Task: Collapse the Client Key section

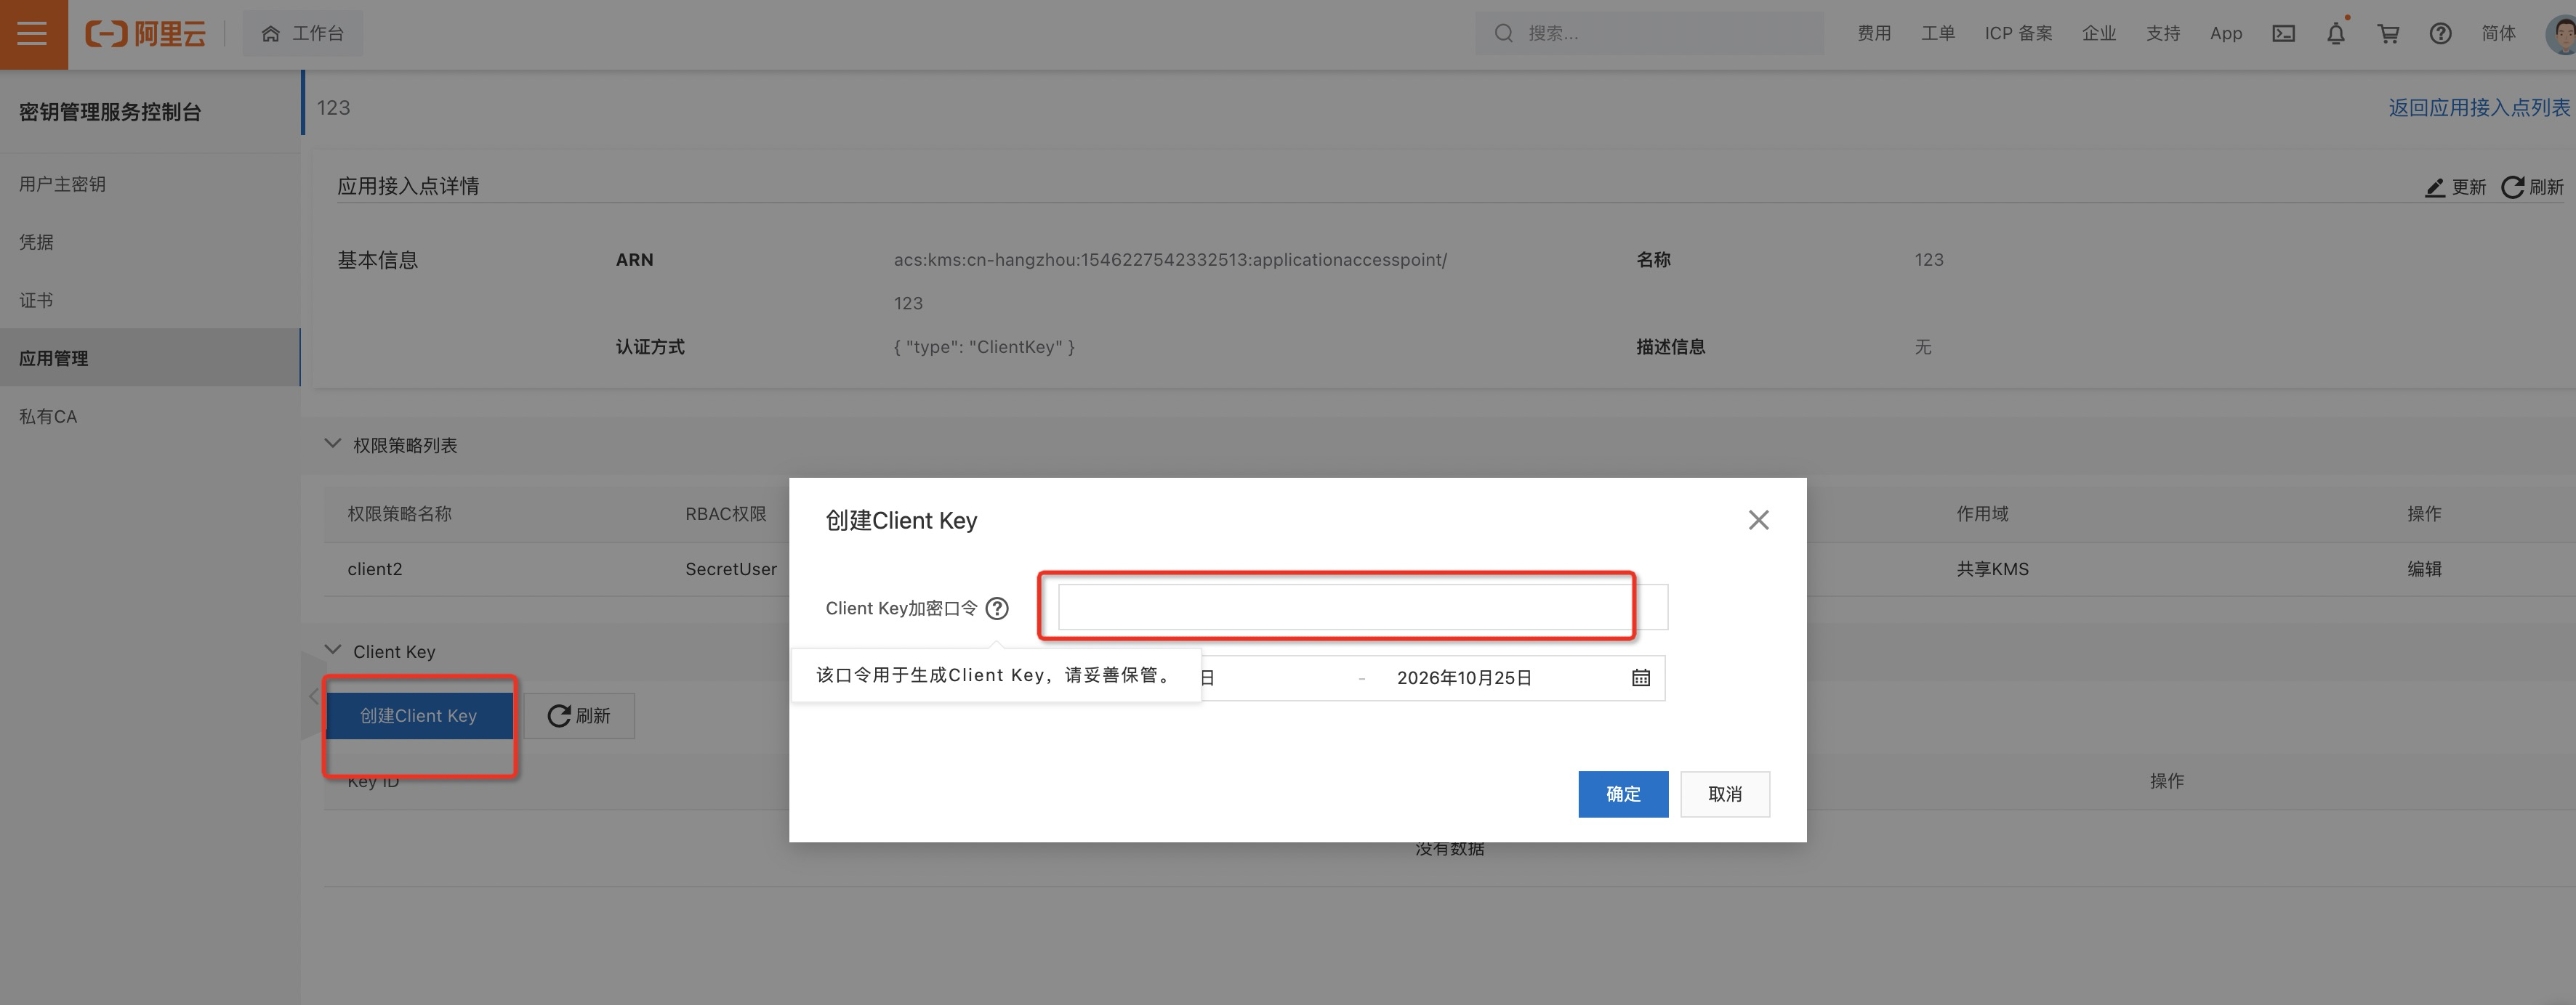Action: 333,651
